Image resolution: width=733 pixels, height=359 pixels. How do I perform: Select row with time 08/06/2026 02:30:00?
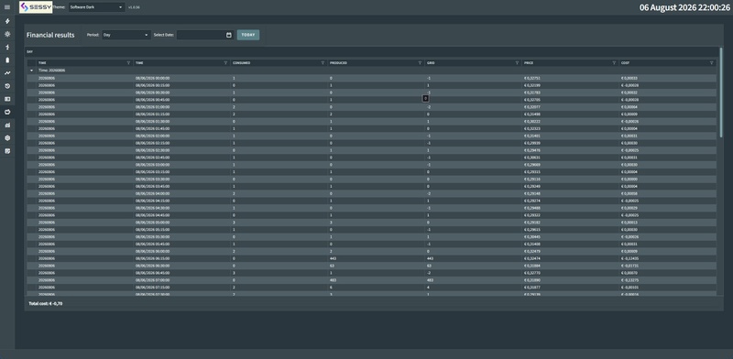371,150
